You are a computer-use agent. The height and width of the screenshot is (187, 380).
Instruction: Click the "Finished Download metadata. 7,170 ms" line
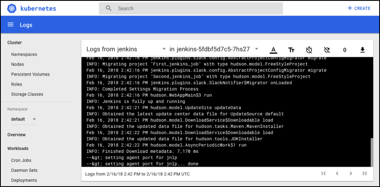click(142, 151)
